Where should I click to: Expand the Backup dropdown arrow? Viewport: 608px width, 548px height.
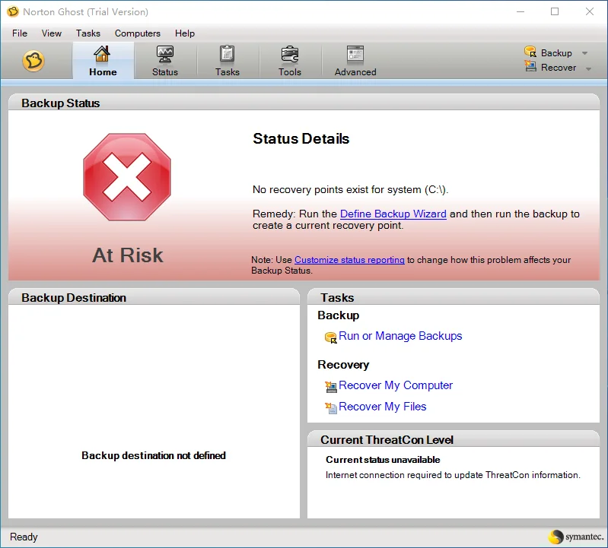pos(584,53)
